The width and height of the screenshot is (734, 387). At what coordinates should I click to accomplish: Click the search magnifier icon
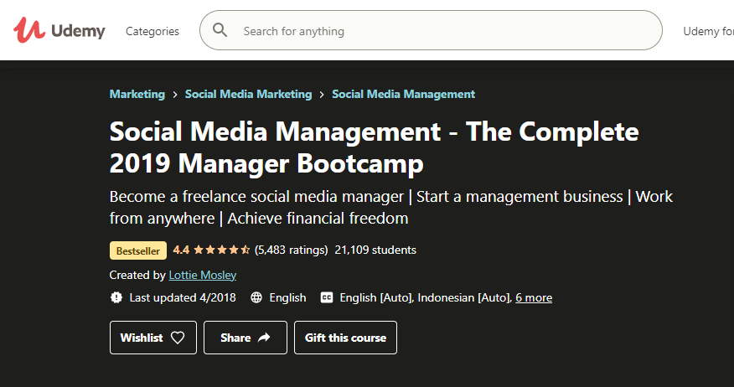220,31
